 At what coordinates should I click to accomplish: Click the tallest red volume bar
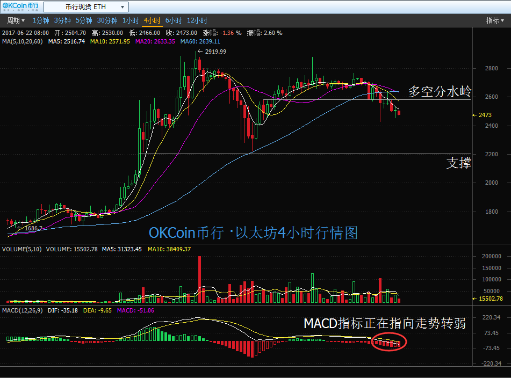pos(200,279)
